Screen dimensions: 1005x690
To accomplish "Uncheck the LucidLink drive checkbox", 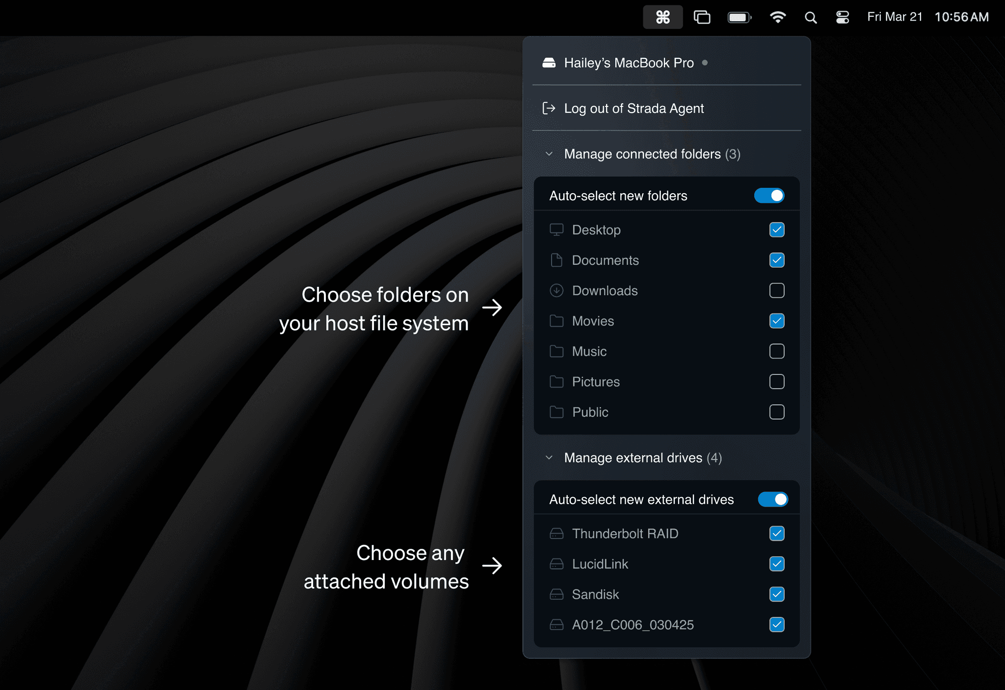I will pos(777,564).
